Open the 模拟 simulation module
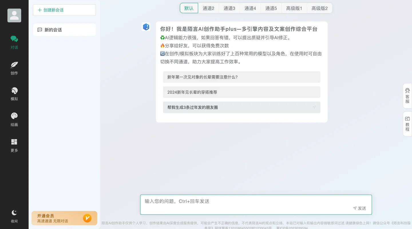The height and width of the screenshot is (229, 412). (x=14, y=94)
